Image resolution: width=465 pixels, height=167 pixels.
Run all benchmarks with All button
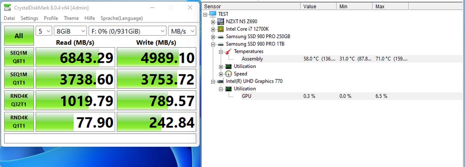point(19,36)
